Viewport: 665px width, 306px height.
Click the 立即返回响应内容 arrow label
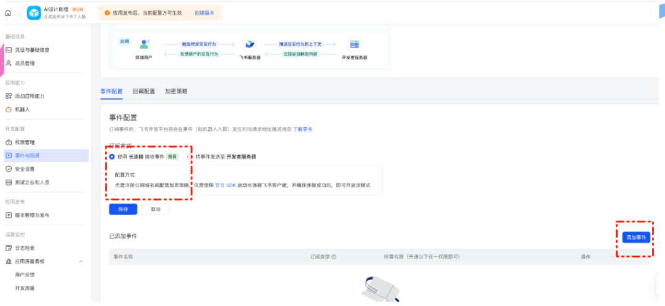coord(300,54)
